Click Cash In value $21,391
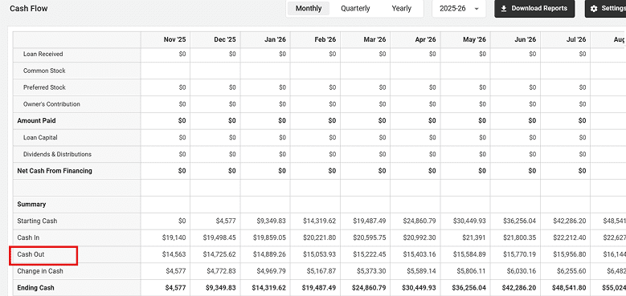Viewport: 626px width, 296px height. tap(474, 237)
